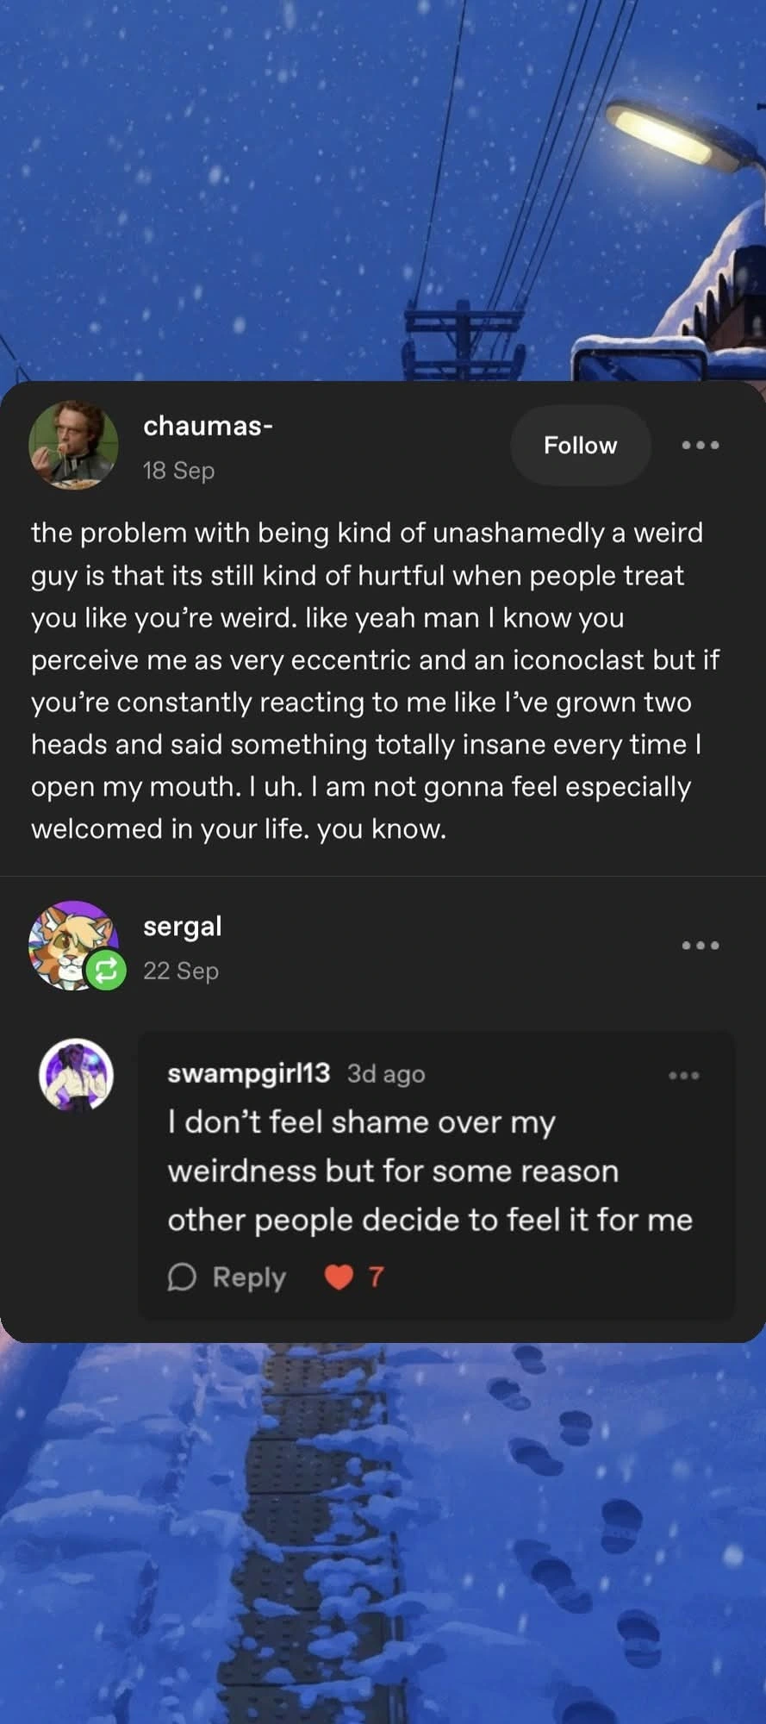Click the like count of 7
The image size is (766, 1724).
coord(376,1277)
